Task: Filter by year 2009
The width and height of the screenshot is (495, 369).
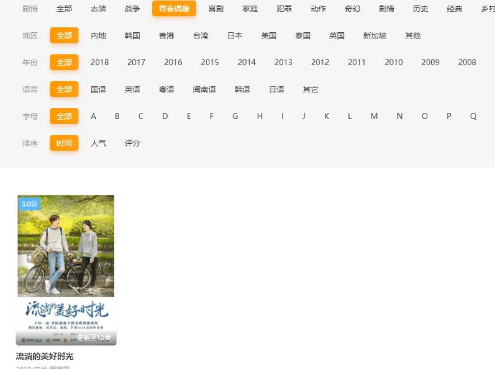Action: [430, 63]
